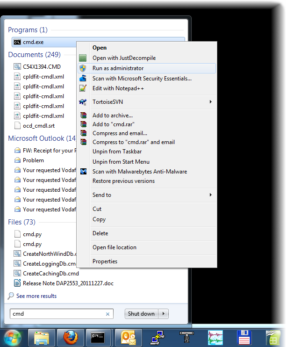
Task: Click the TortoiseSVN turtle icon
Action: point(83,102)
